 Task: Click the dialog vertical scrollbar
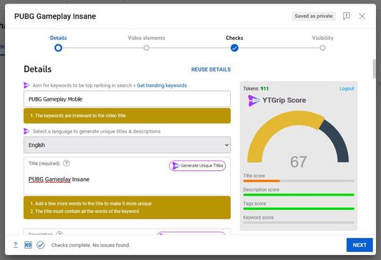click(375, 69)
